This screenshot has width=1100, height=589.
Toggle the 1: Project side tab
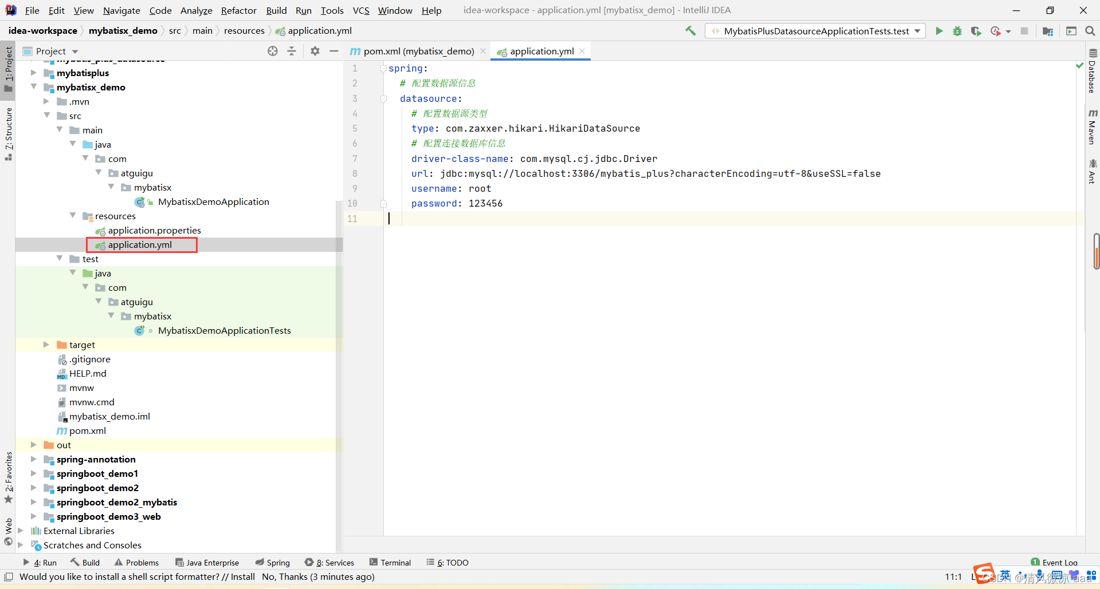[8, 69]
